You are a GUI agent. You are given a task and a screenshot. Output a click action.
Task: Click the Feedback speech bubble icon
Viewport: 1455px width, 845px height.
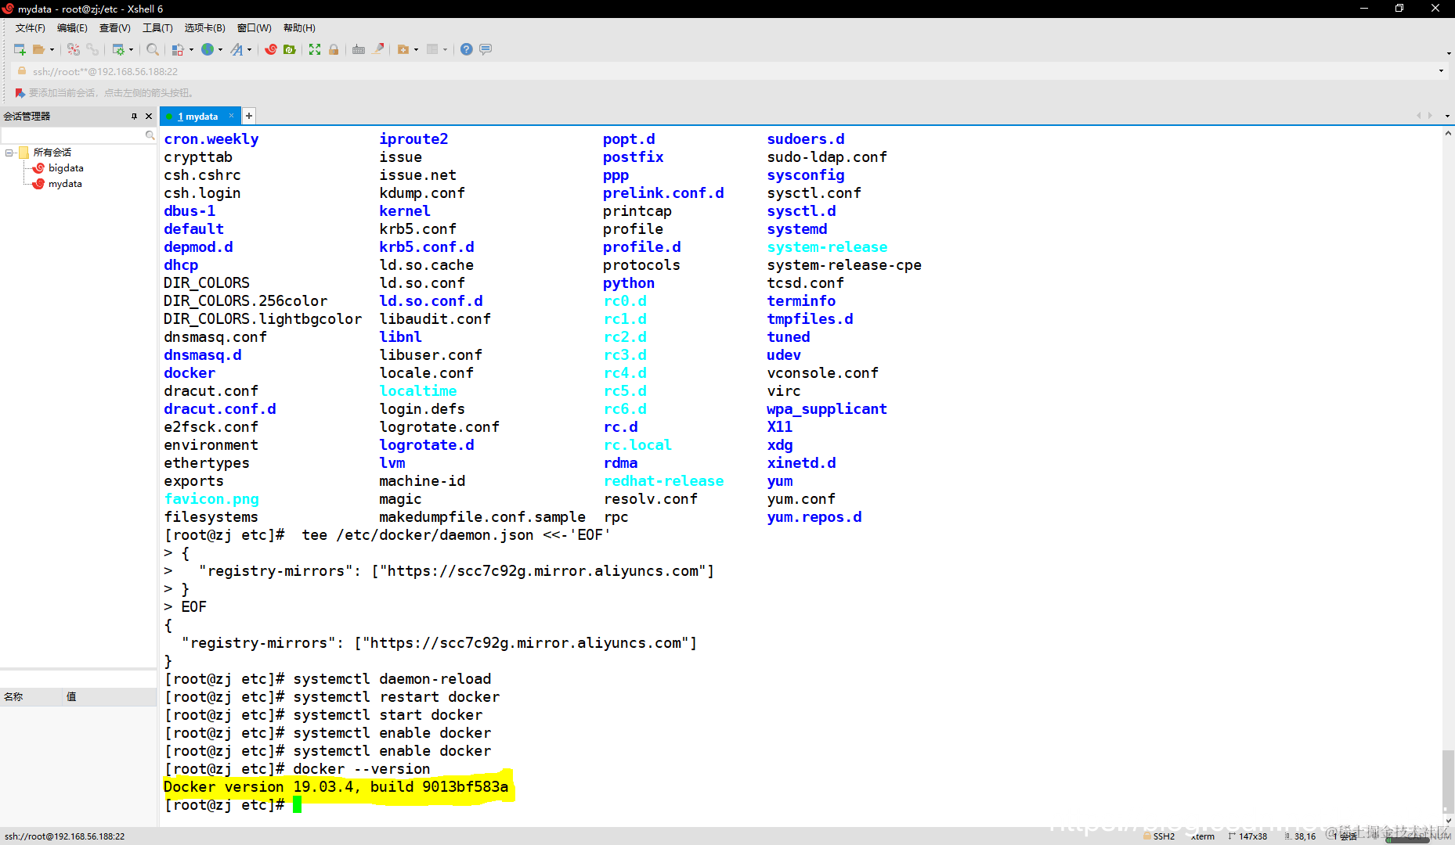[486, 49]
